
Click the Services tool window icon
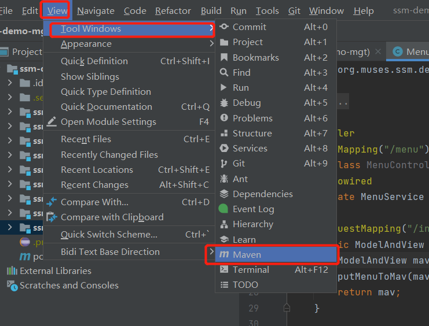point(224,149)
